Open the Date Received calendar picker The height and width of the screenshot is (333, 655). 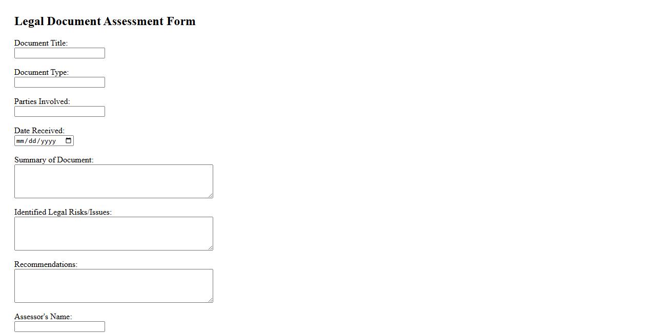[69, 141]
